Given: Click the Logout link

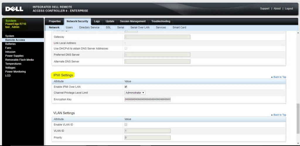Looking at the screenshot, I should (289, 9).
